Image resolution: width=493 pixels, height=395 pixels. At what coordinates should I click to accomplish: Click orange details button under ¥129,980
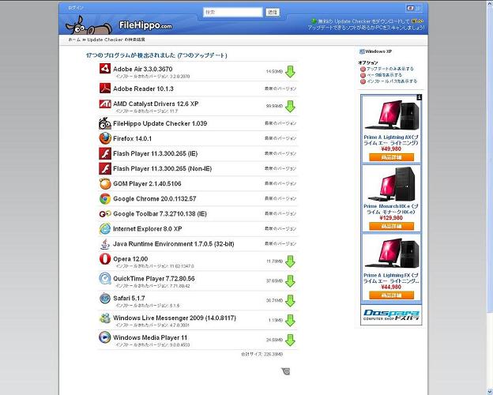pos(391,226)
